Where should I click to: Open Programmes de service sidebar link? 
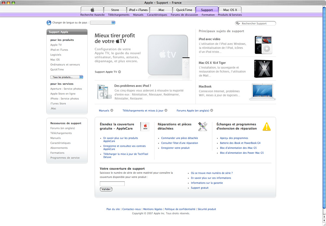(65, 158)
